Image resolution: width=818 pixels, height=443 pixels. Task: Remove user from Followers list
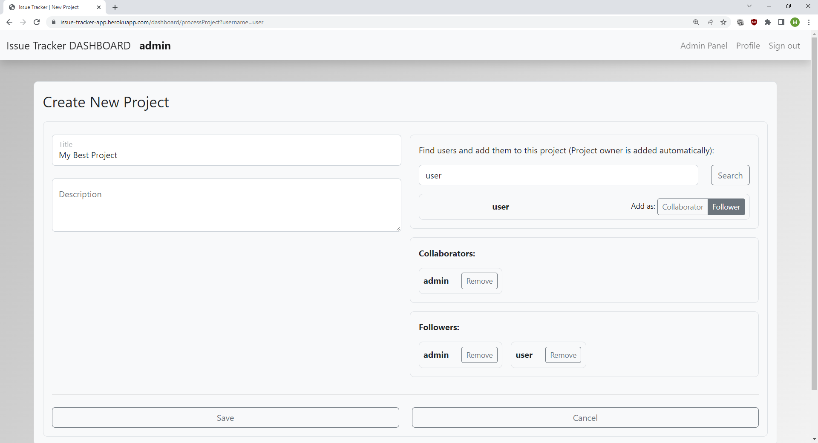[x=563, y=355]
